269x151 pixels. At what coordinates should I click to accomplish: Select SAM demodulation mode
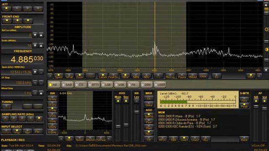68,85
